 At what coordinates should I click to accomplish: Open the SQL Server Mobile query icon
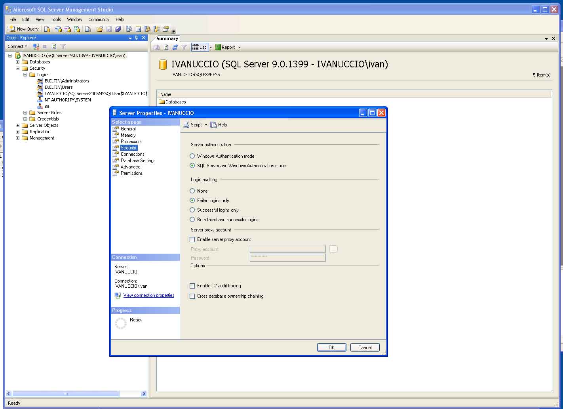coord(88,29)
